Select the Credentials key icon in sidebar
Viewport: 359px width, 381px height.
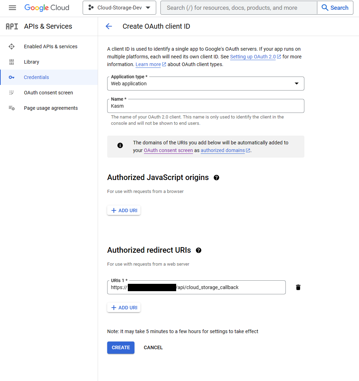coord(11,77)
